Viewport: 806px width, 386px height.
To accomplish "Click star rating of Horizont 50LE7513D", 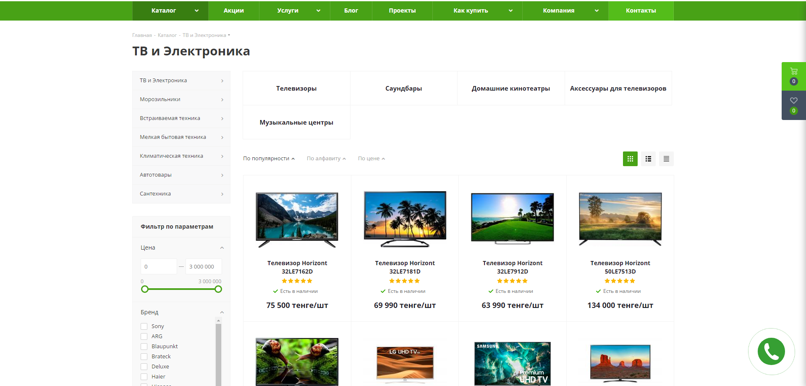I will [620, 281].
